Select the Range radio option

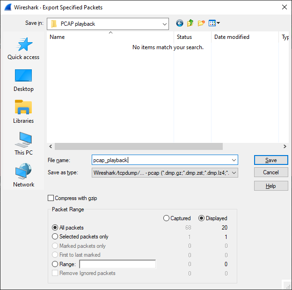55,264
